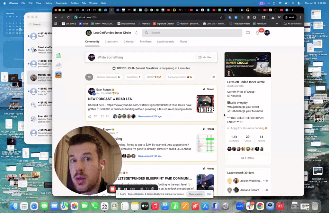Screen dimensions: 329x213
Task: Open the user profile avatar in Skool header
Action: click(x=267, y=33)
